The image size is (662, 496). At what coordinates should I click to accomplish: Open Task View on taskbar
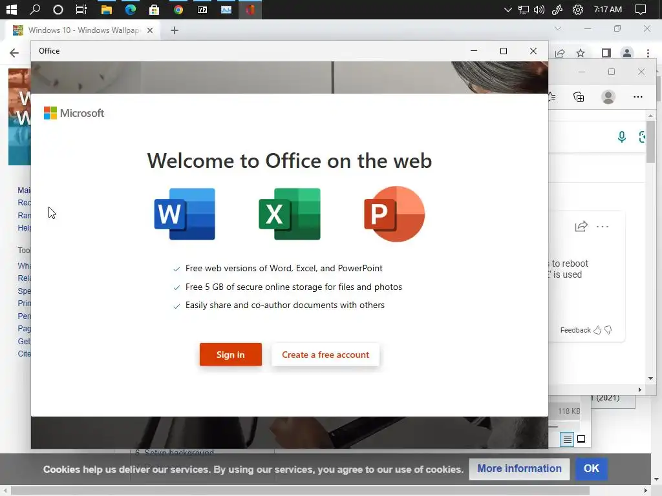(x=81, y=9)
